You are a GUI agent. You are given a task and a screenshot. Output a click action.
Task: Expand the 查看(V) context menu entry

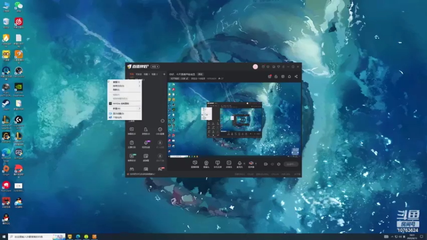pos(125,82)
